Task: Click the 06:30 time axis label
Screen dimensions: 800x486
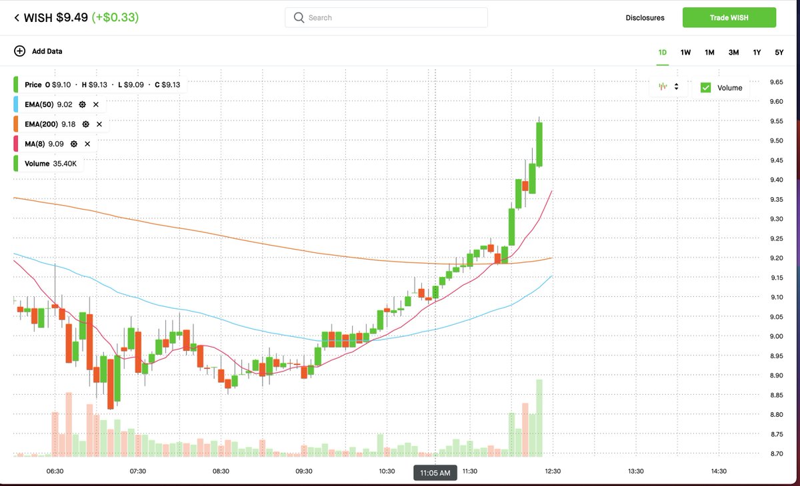Action: pyautogui.click(x=55, y=471)
